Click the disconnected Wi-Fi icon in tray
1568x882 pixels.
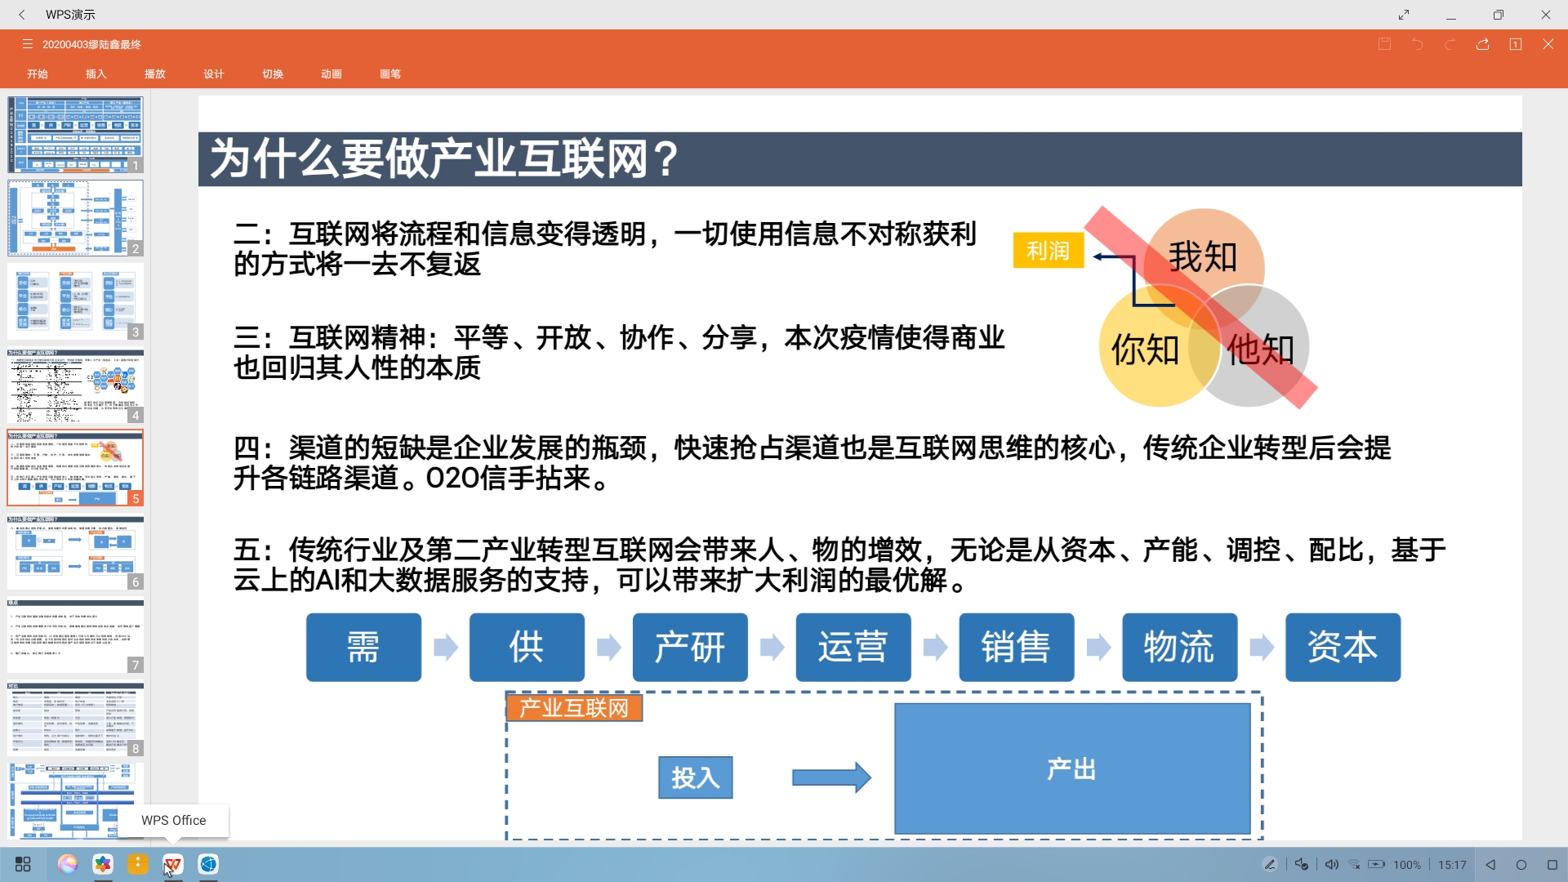pos(1354,864)
